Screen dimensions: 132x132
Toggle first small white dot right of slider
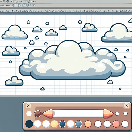click(x=117, y=114)
